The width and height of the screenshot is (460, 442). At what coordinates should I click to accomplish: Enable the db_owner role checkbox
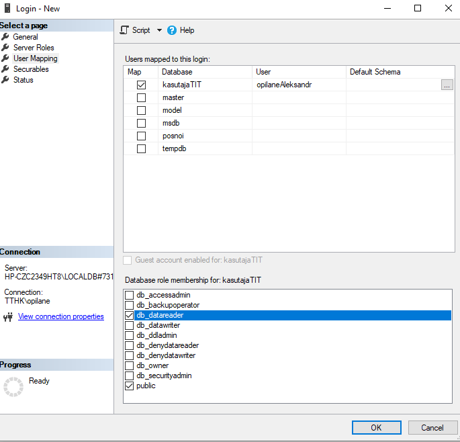coord(129,366)
